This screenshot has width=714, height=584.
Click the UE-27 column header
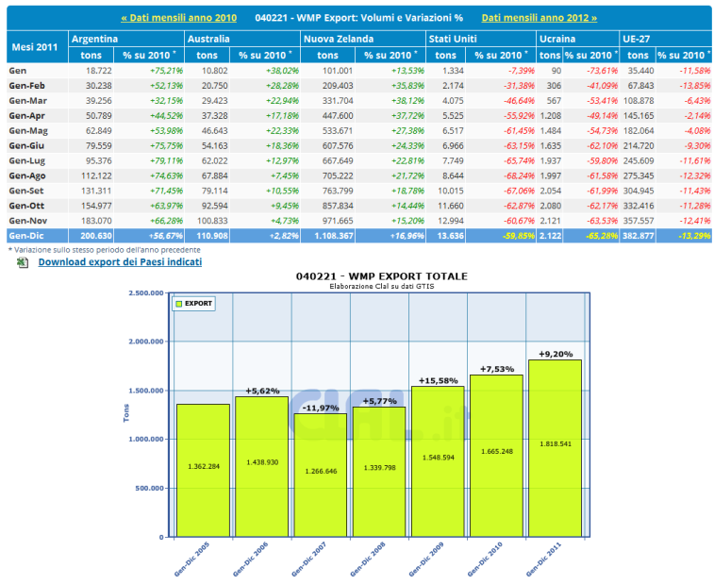click(634, 40)
